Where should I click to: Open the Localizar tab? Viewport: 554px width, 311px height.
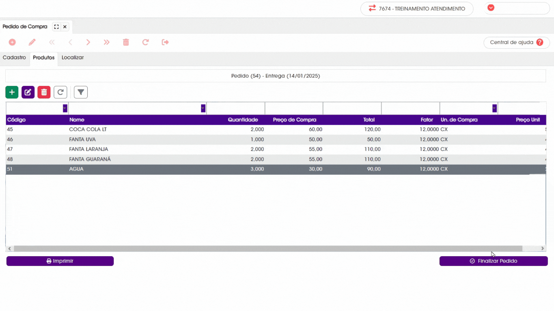[x=73, y=58]
